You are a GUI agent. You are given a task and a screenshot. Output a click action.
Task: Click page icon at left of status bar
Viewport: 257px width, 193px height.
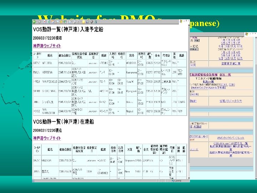pyautogui.click(x=33, y=181)
